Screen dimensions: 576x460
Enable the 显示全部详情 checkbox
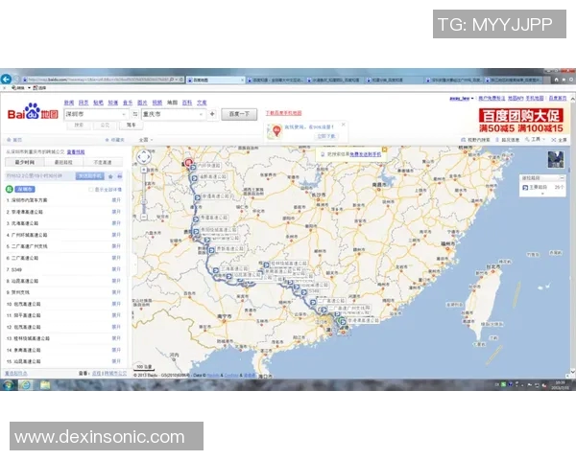coord(92,189)
